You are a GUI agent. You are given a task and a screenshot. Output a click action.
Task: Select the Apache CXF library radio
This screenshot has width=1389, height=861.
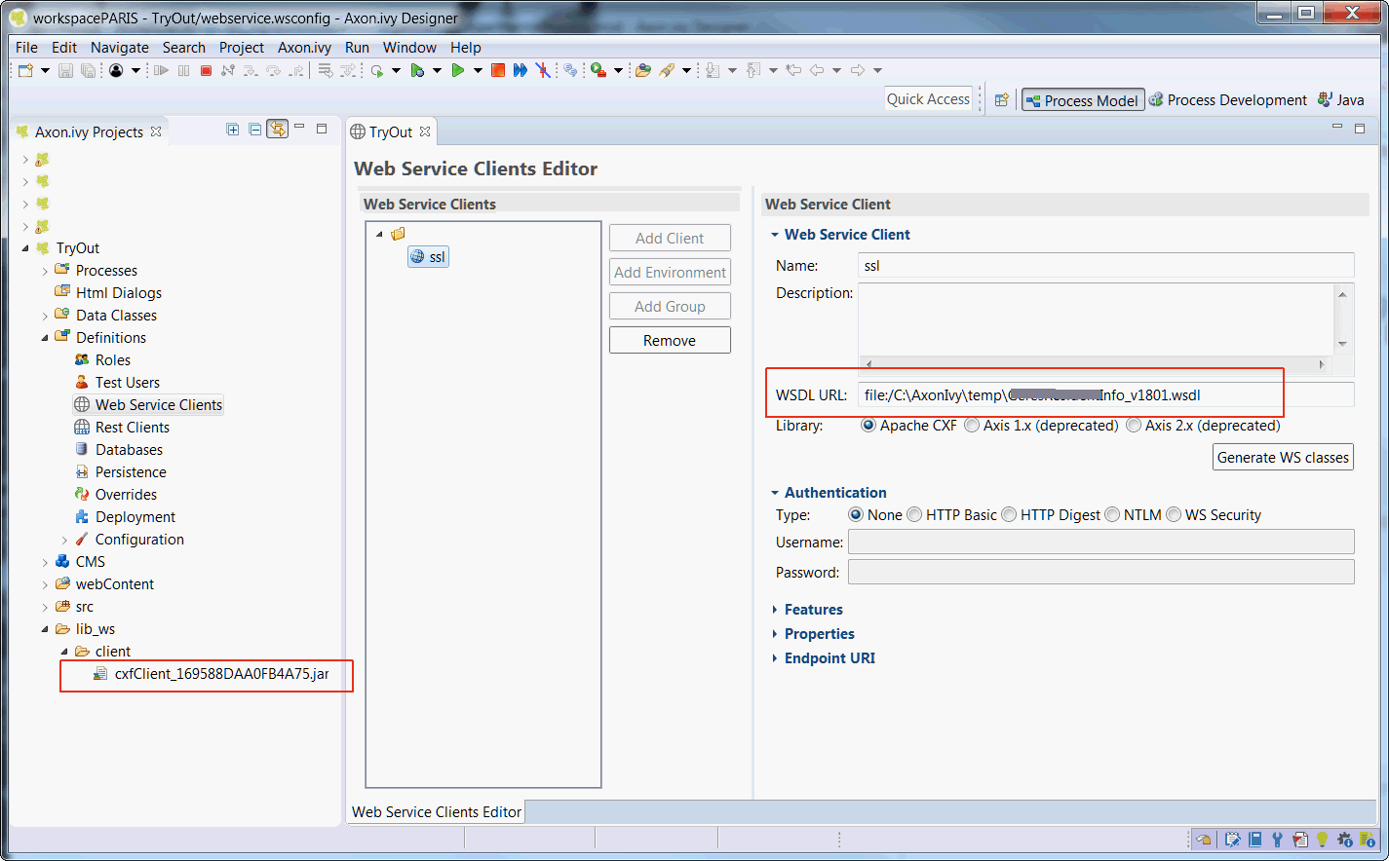click(868, 426)
